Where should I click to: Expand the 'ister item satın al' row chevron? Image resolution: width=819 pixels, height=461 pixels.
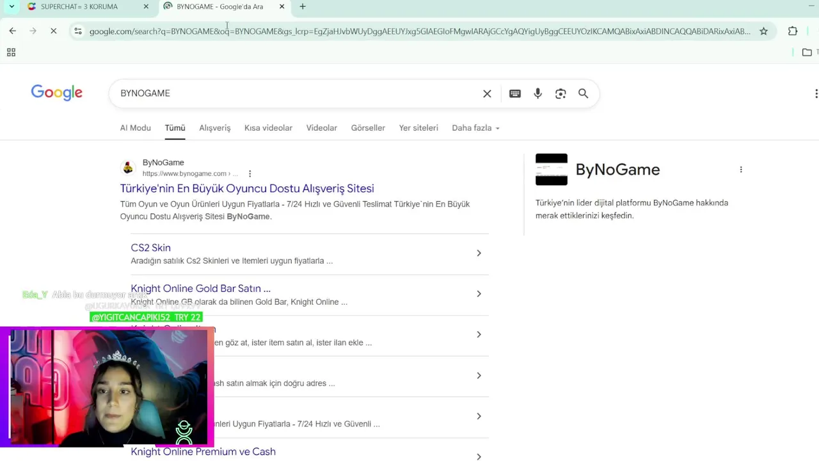point(479,334)
